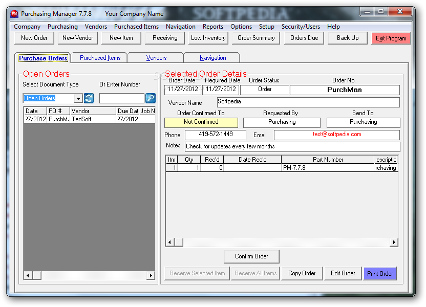This screenshot has height=307, width=426.
Task: Click the Job N column header
Action: pyautogui.click(x=147, y=111)
